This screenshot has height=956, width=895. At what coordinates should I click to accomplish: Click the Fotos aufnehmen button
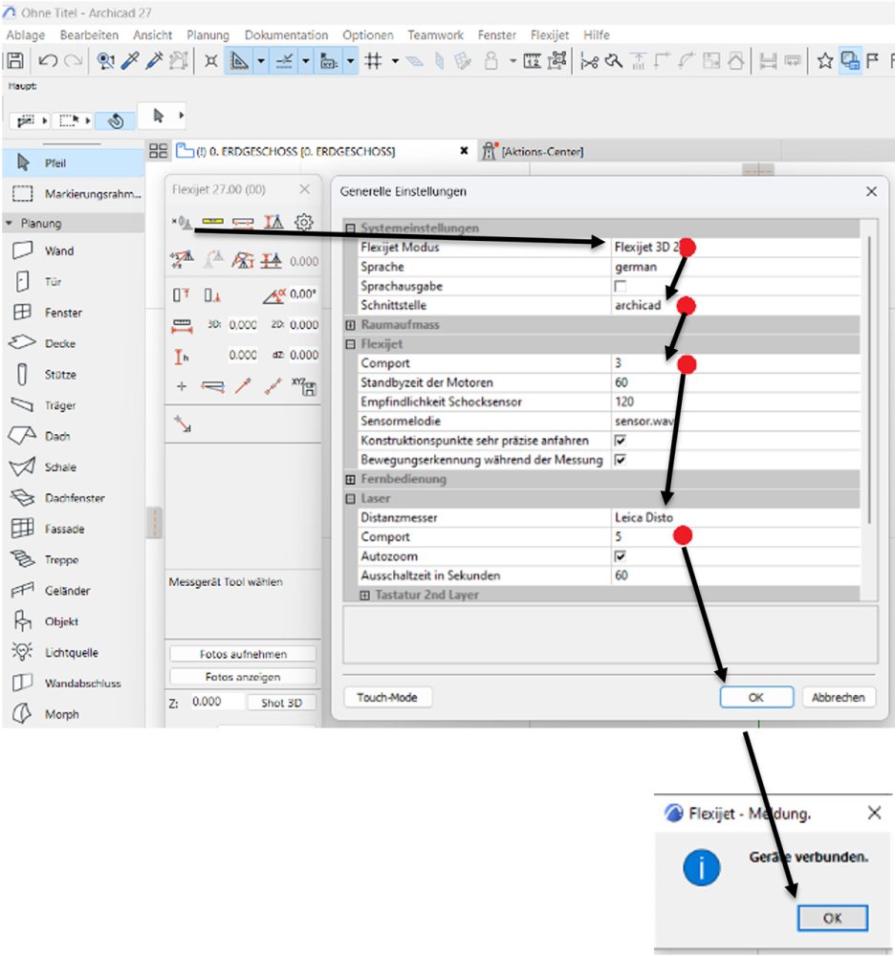243,654
